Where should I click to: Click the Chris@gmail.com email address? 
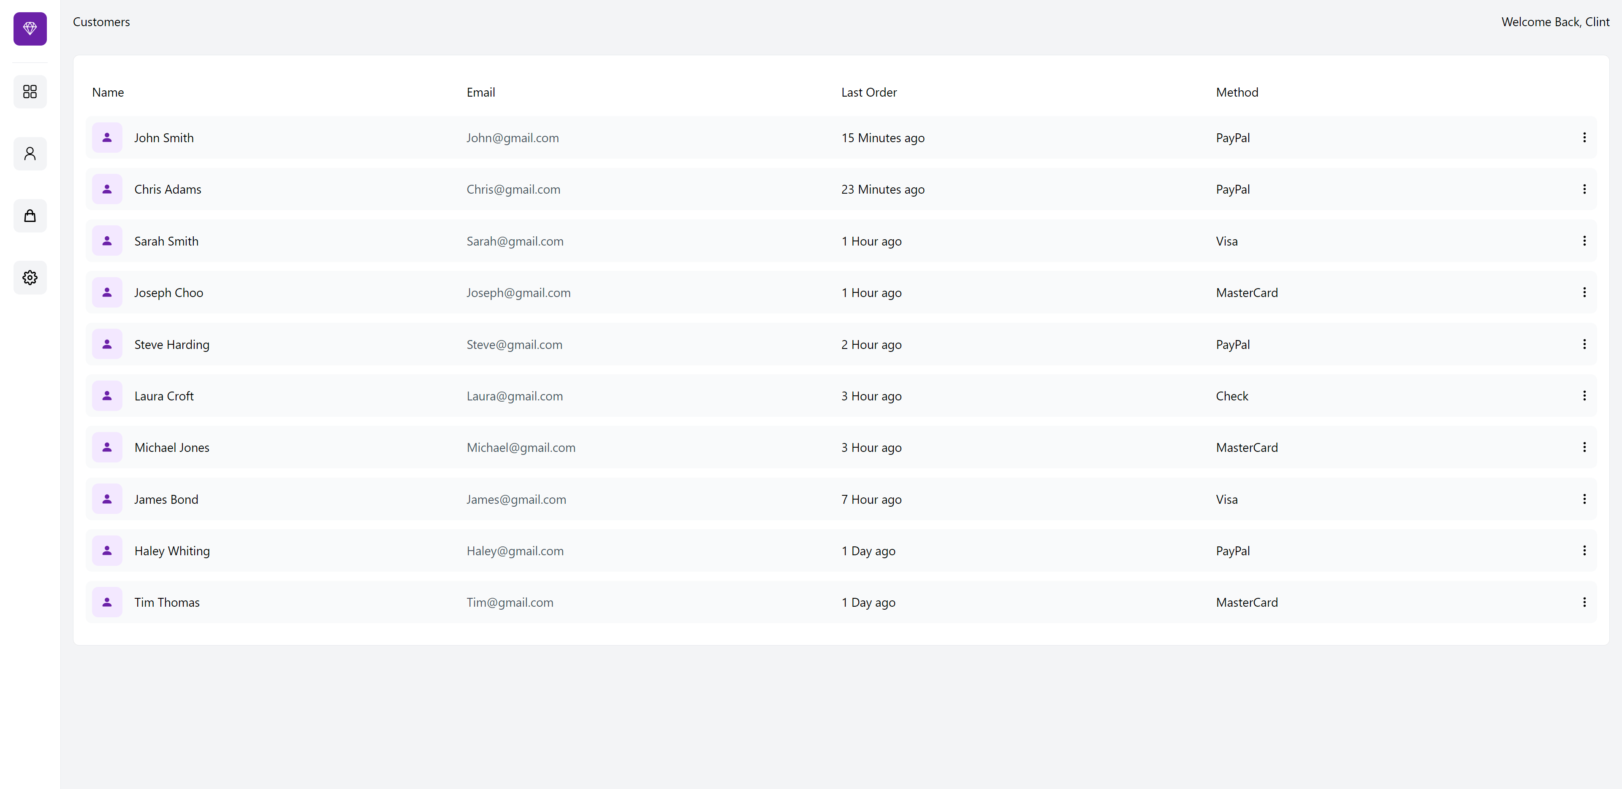[513, 189]
